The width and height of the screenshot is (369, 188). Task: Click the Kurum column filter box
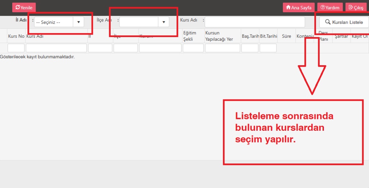(160, 48)
